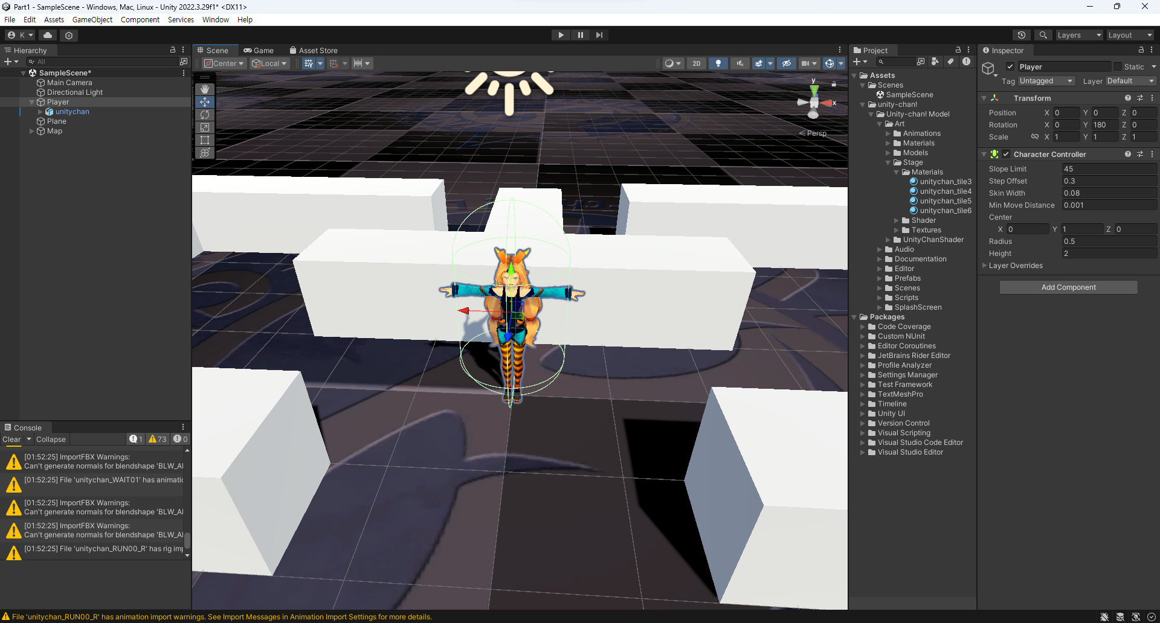The image size is (1160, 623).
Task: Select the Transform tool in Scene view
Action: 205,153
